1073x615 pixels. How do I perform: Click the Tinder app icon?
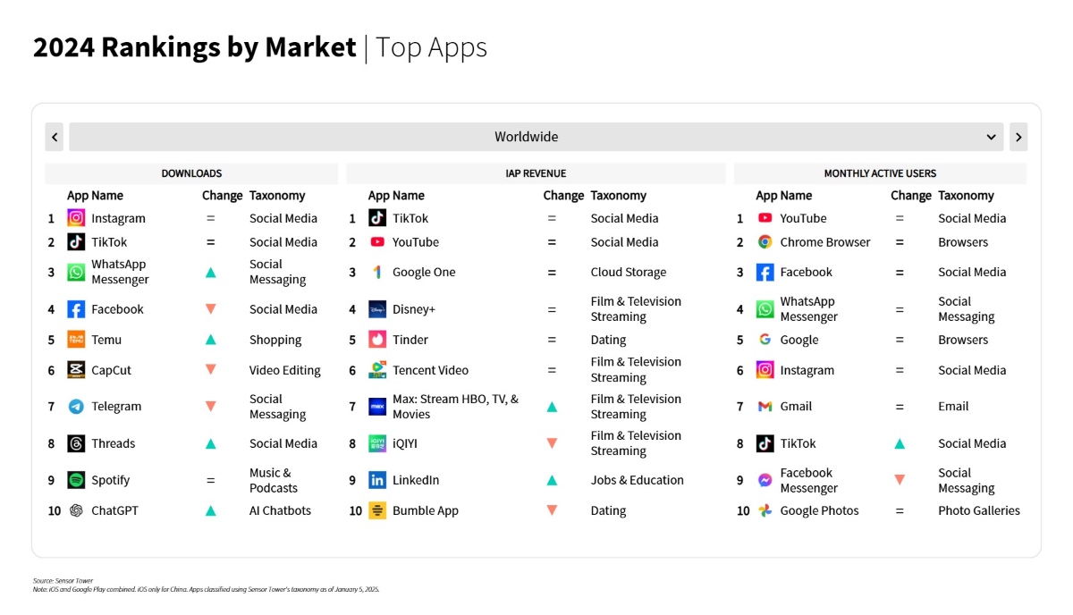(377, 340)
